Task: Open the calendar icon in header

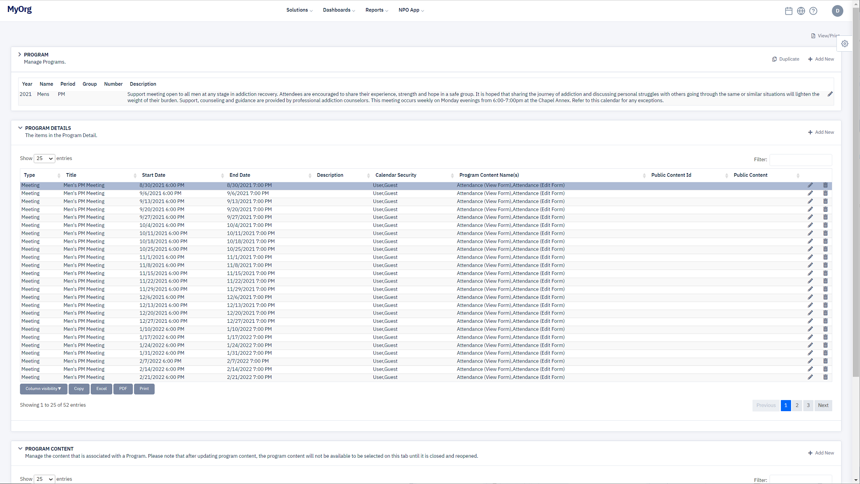Action: [x=788, y=11]
